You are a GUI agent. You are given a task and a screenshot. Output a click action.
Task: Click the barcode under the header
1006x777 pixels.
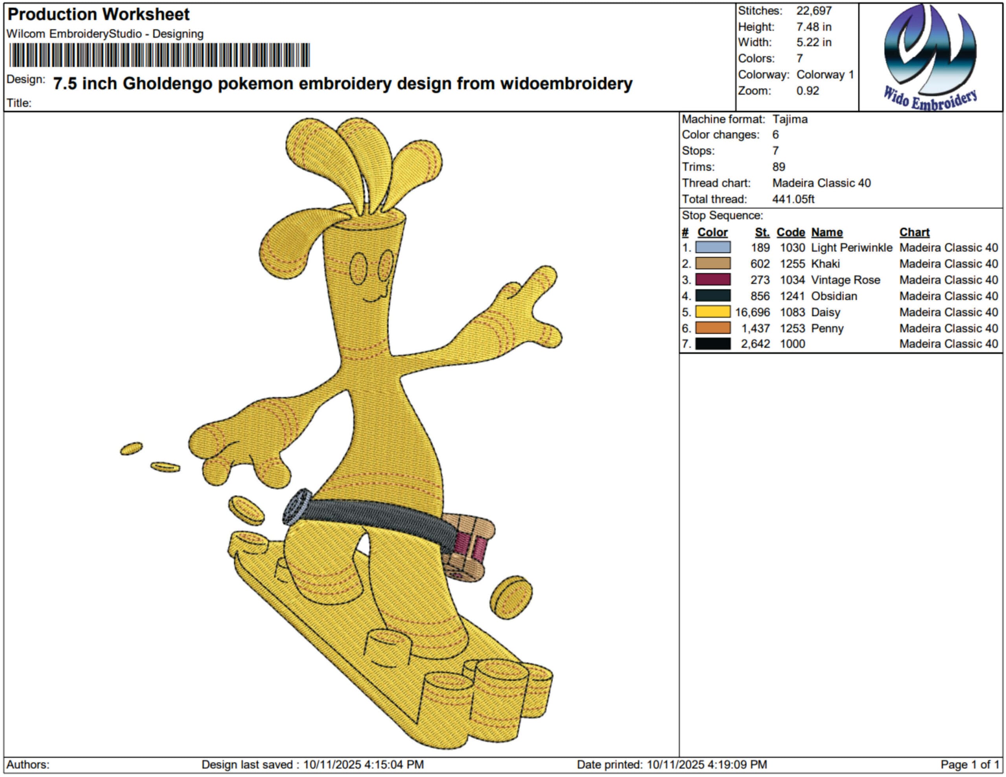[160, 55]
